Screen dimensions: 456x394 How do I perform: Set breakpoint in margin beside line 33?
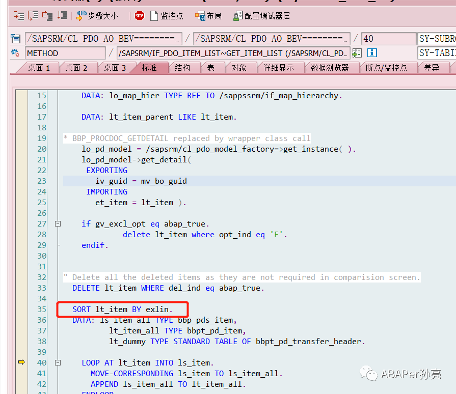[x=21, y=288]
